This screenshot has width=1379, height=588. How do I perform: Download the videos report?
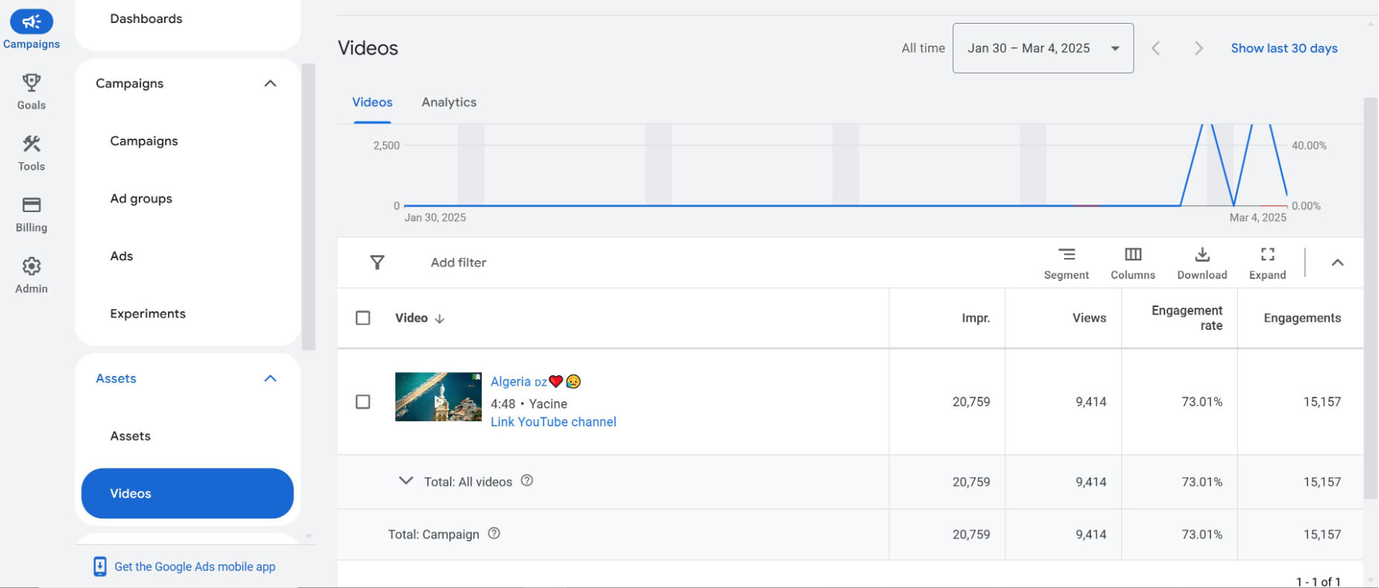(x=1202, y=255)
